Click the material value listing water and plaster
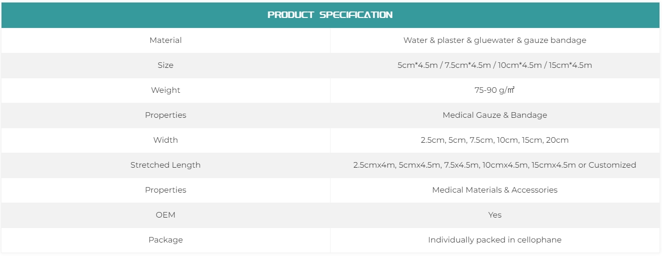The width and height of the screenshot is (662, 256). [x=494, y=40]
